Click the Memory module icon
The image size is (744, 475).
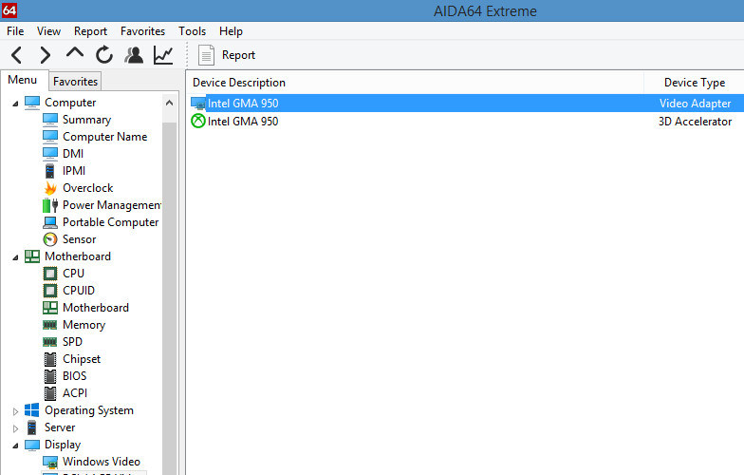(x=49, y=325)
